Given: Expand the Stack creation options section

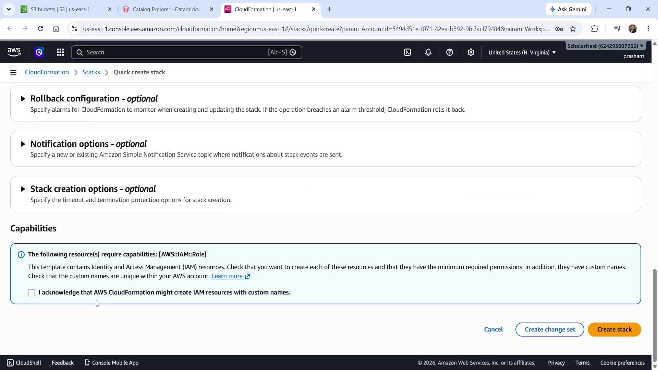Looking at the screenshot, I should [23, 189].
